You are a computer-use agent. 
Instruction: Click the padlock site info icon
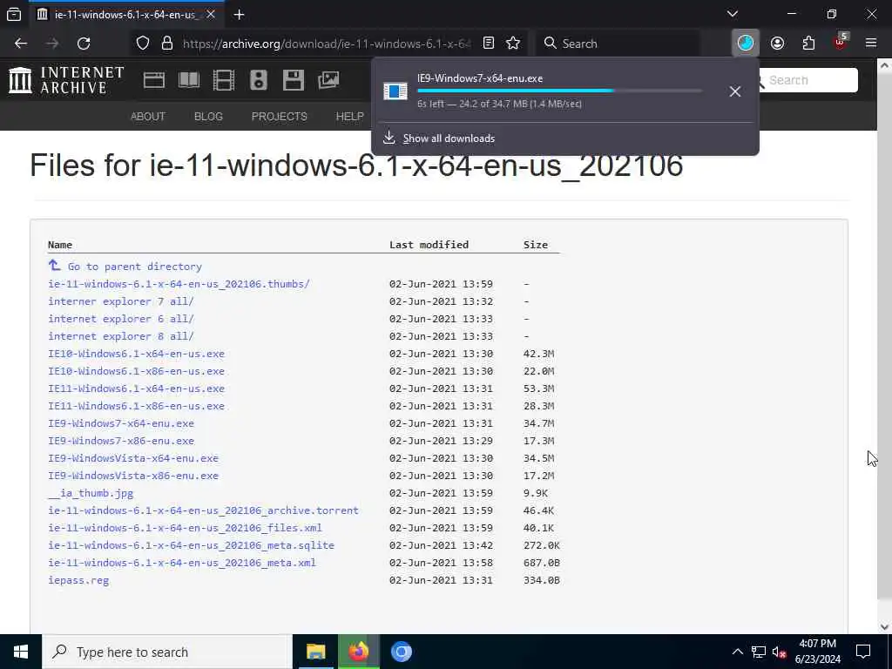(x=167, y=44)
